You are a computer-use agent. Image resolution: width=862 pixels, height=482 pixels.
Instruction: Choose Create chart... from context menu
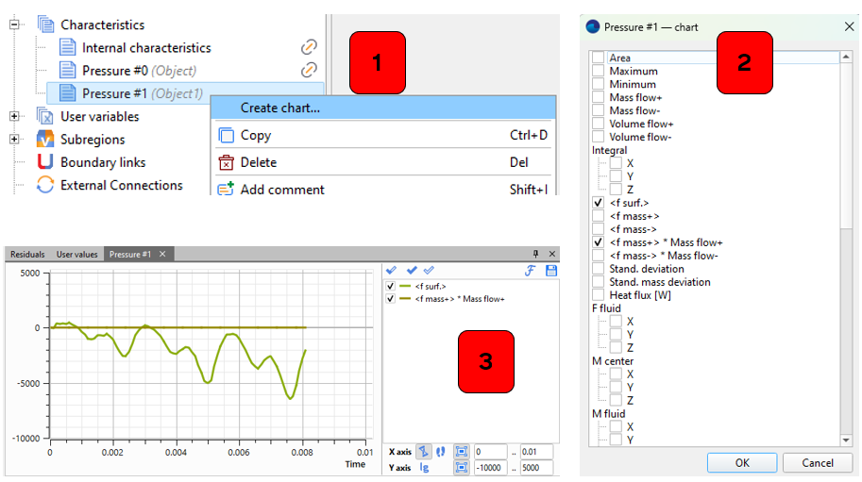click(x=279, y=108)
